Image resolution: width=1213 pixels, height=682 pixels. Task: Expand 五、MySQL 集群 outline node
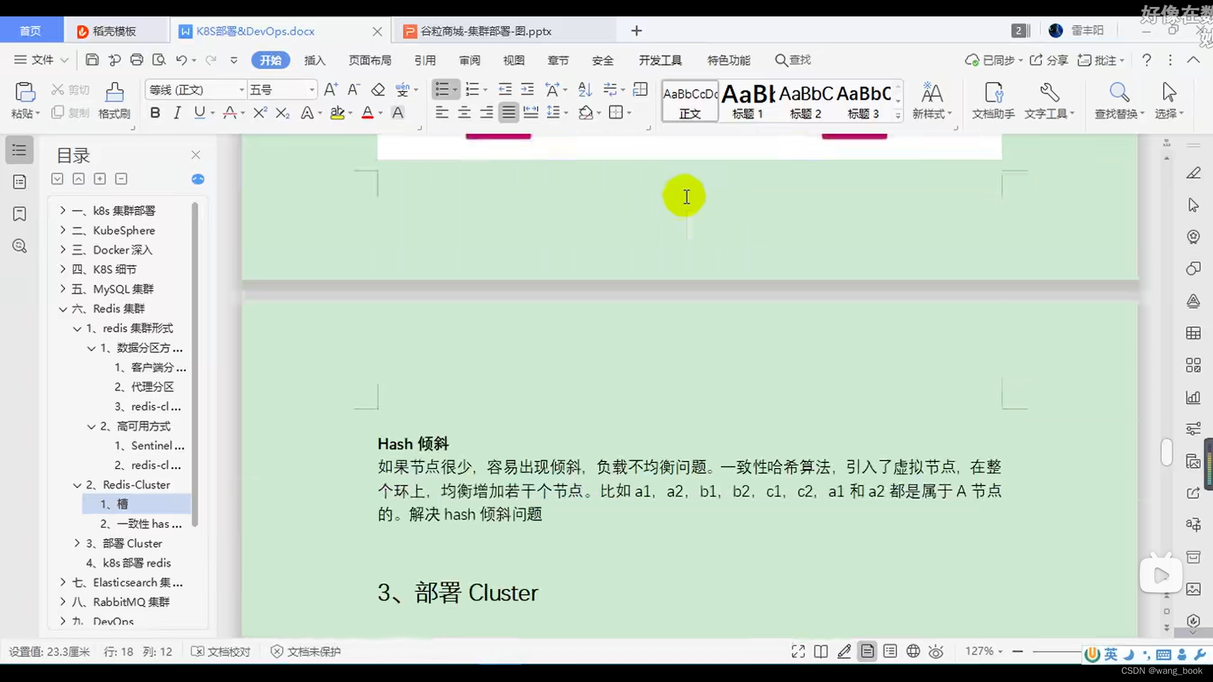pyautogui.click(x=63, y=289)
